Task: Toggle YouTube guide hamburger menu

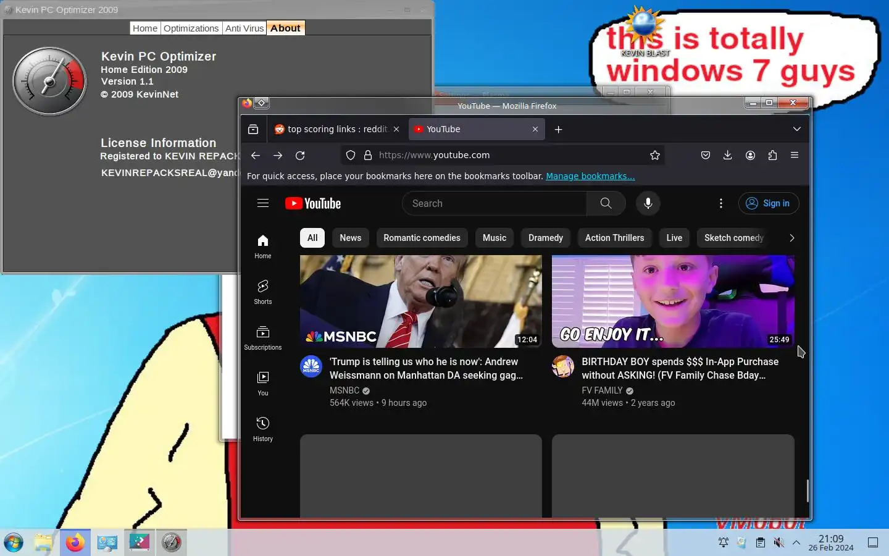Action: pyautogui.click(x=263, y=203)
